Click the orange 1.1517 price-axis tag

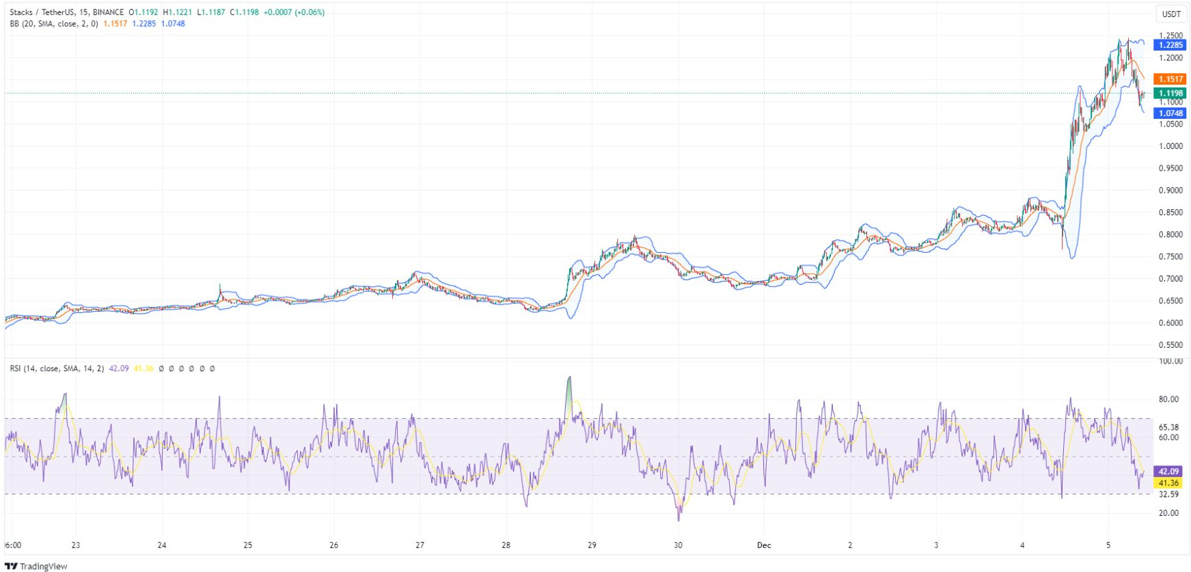[1171, 79]
